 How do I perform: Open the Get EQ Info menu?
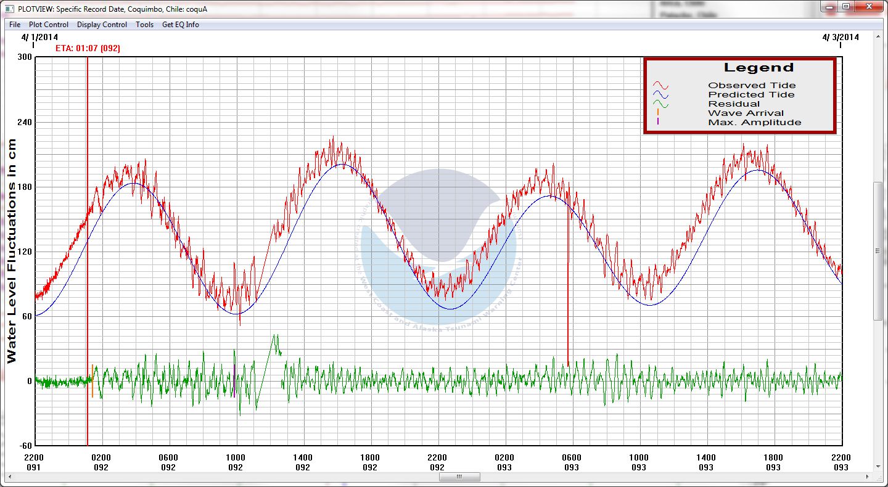tap(181, 25)
